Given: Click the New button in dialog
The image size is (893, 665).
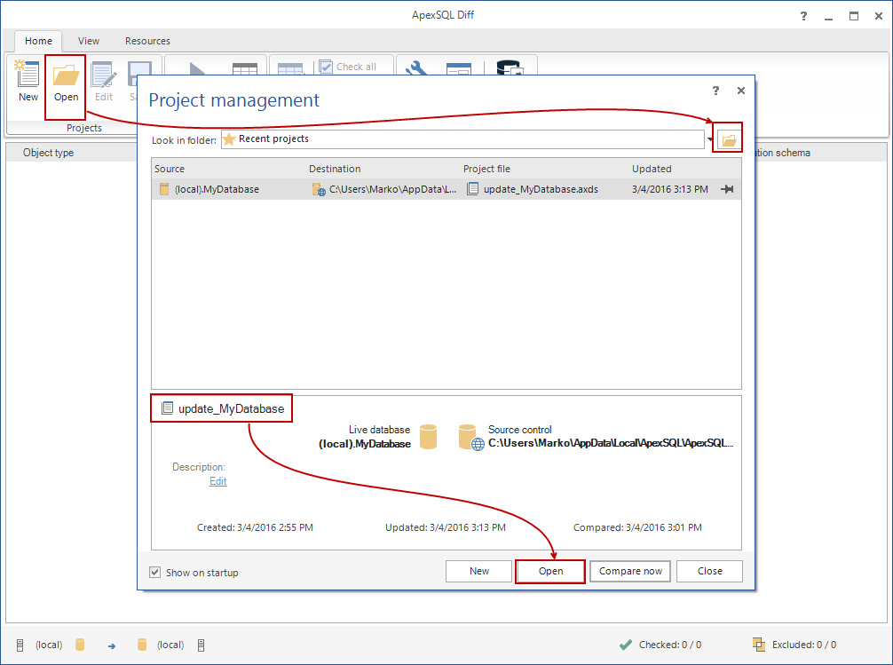Looking at the screenshot, I should (x=479, y=571).
